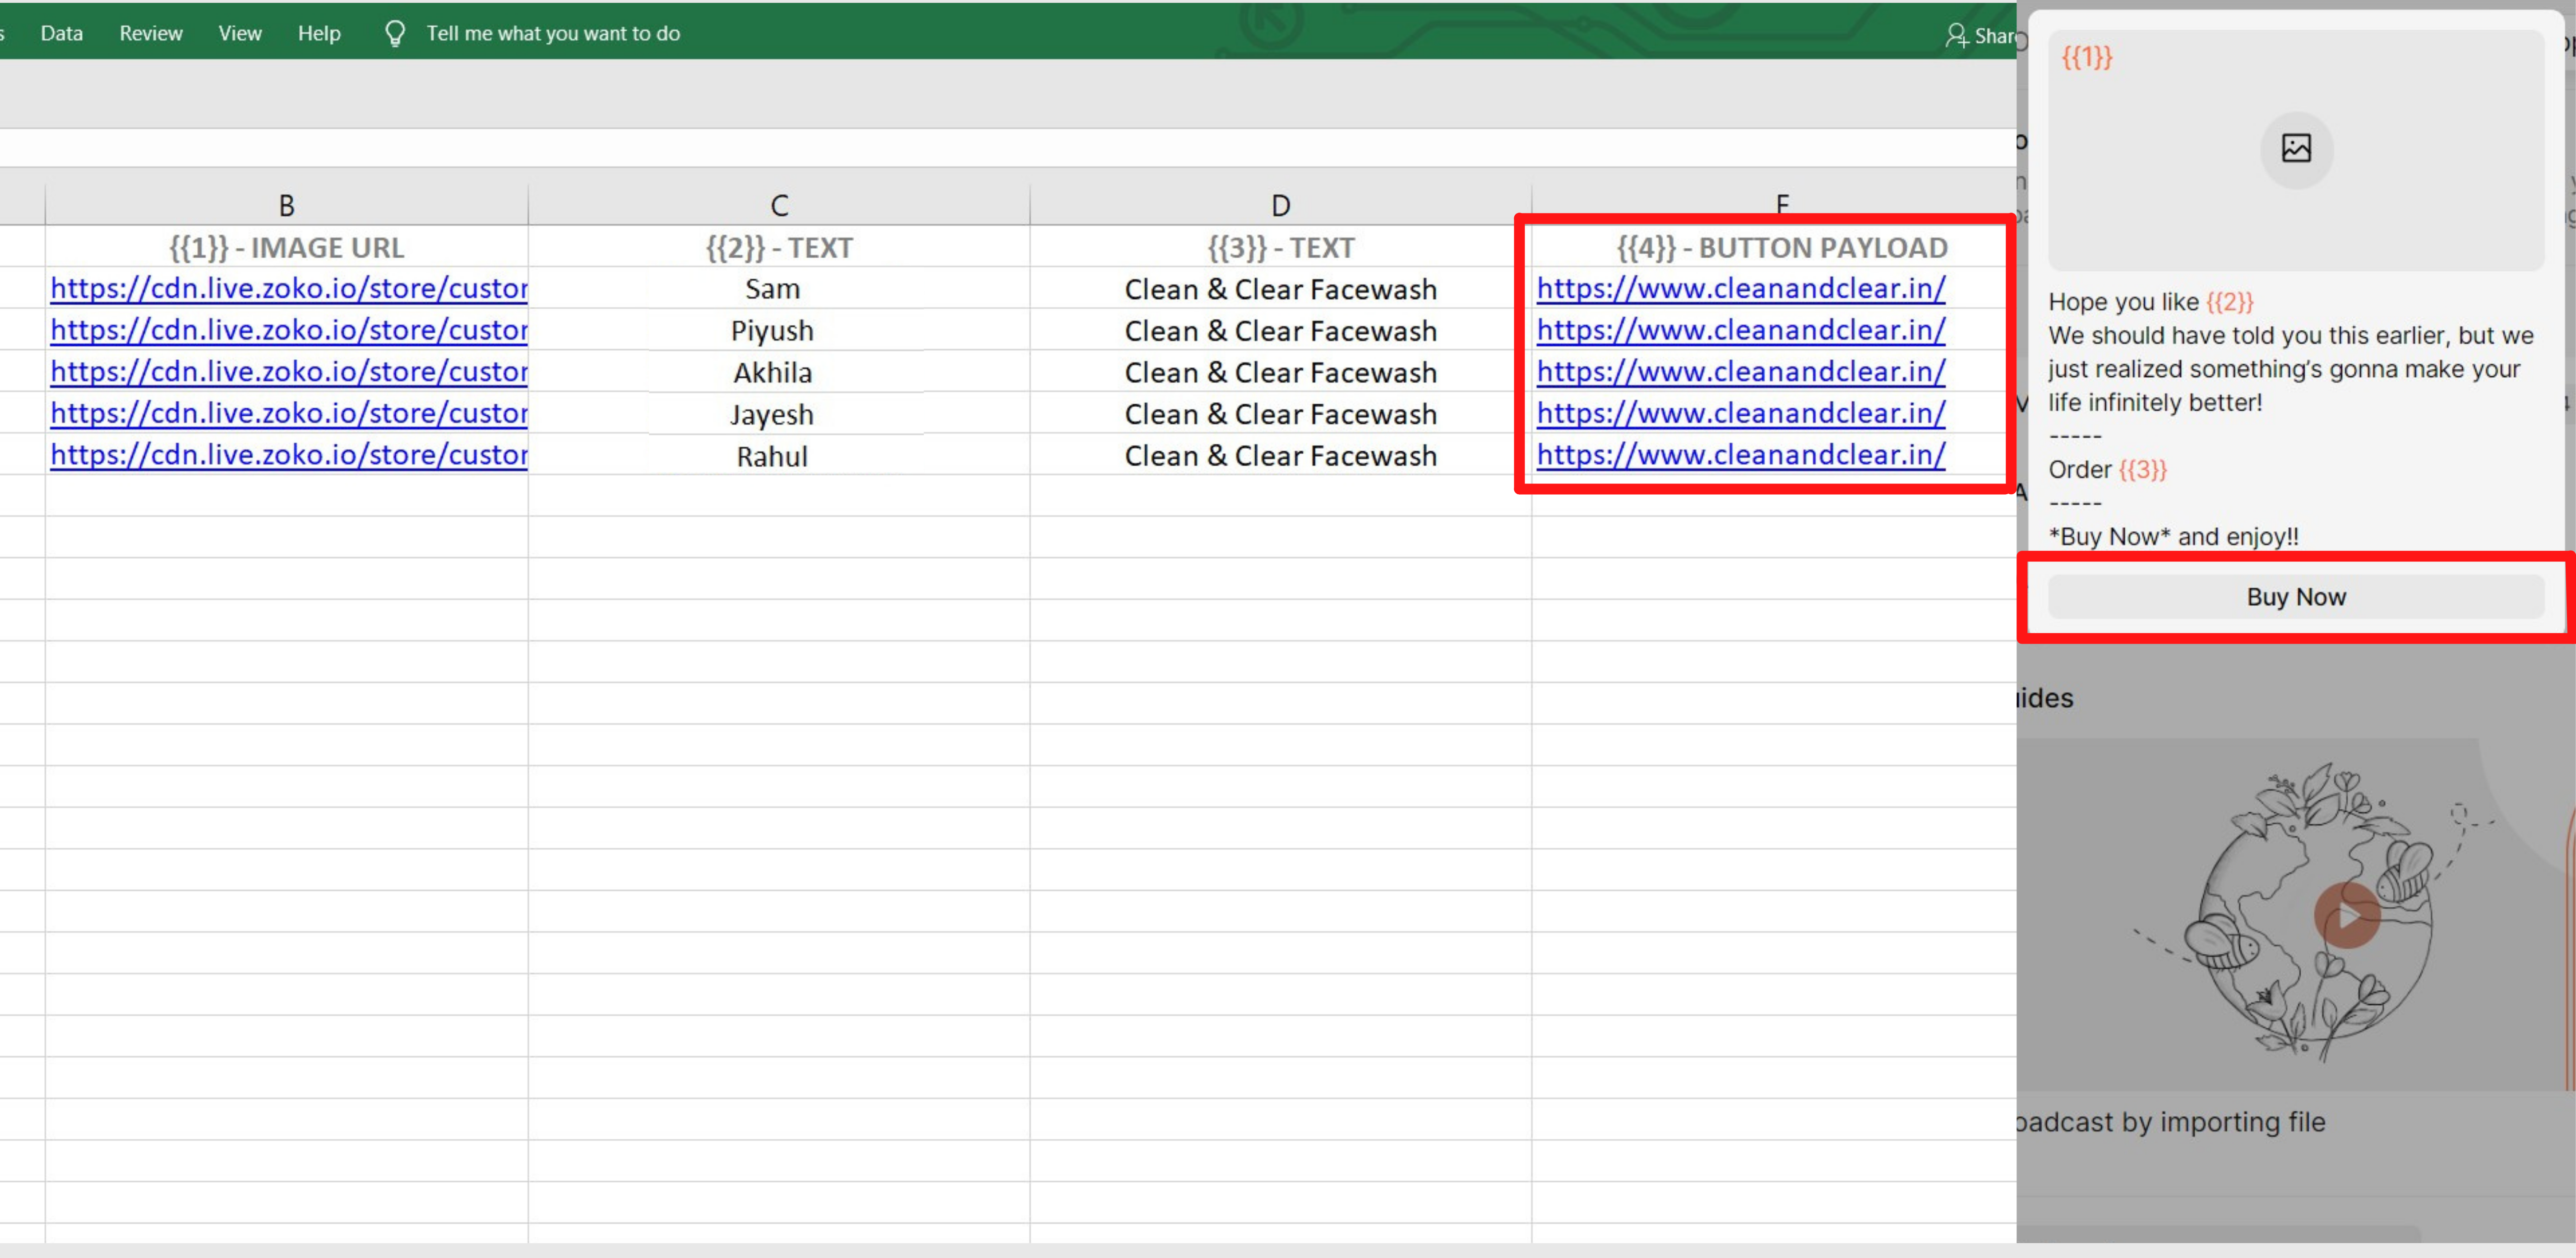Open the zoko image URL in Sam's row
Viewport: 2576px width, 1258px height.
tap(289, 289)
